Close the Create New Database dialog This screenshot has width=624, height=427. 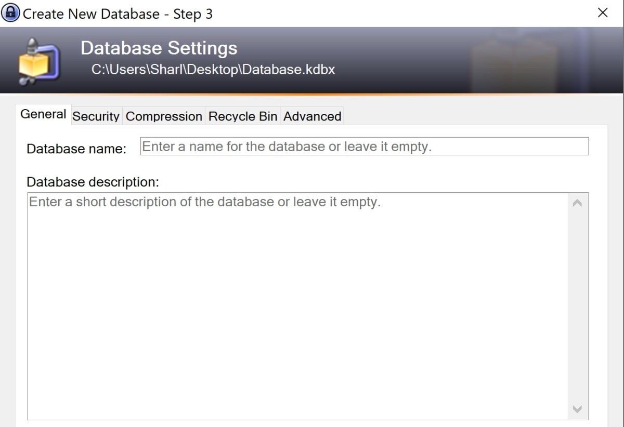coord(603,12)
